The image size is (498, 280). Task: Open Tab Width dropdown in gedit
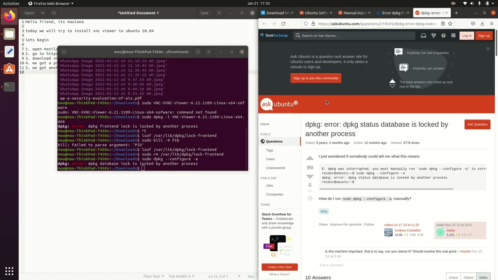(x=181, y=276)
